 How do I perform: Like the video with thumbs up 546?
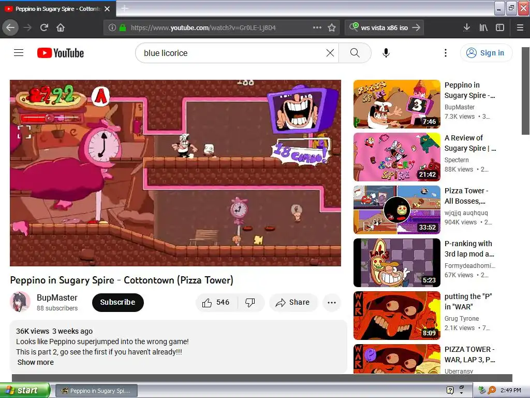pos(216,302)
